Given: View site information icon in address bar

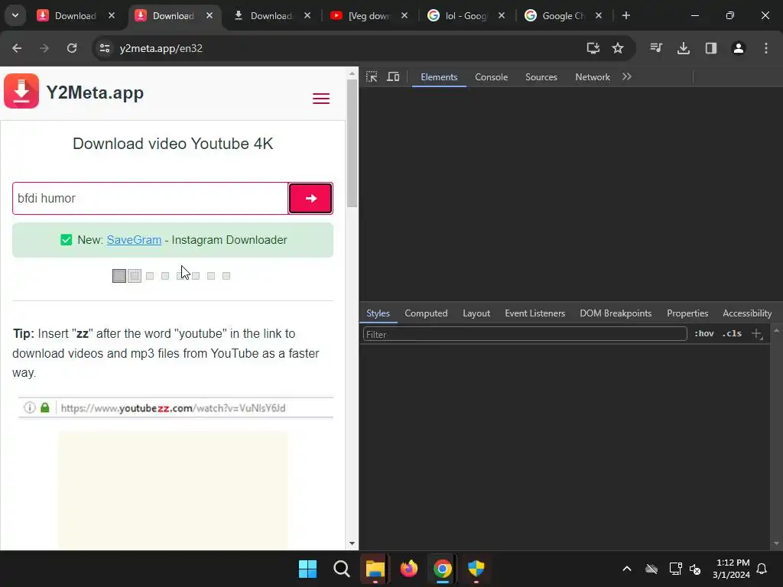Looking at the screenshot, I should pos(105,48).
